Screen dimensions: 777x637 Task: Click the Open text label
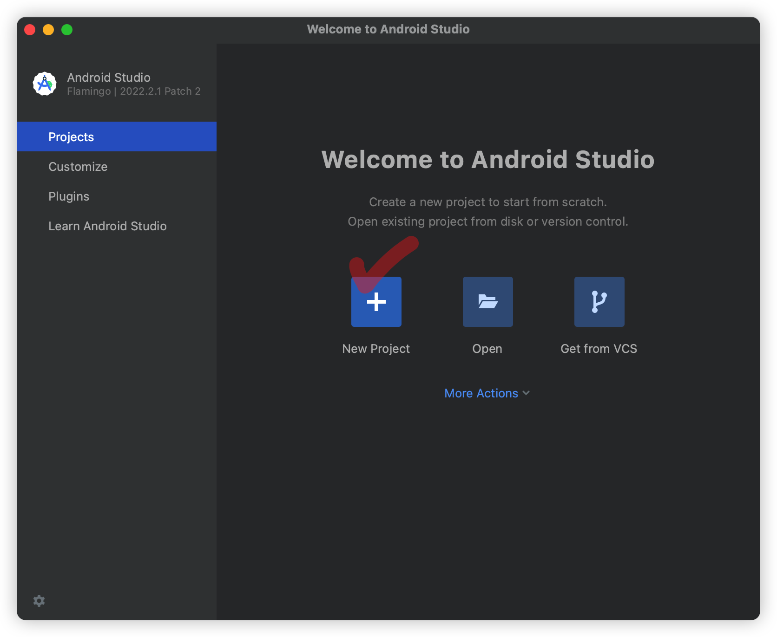(x=487, y=349)
